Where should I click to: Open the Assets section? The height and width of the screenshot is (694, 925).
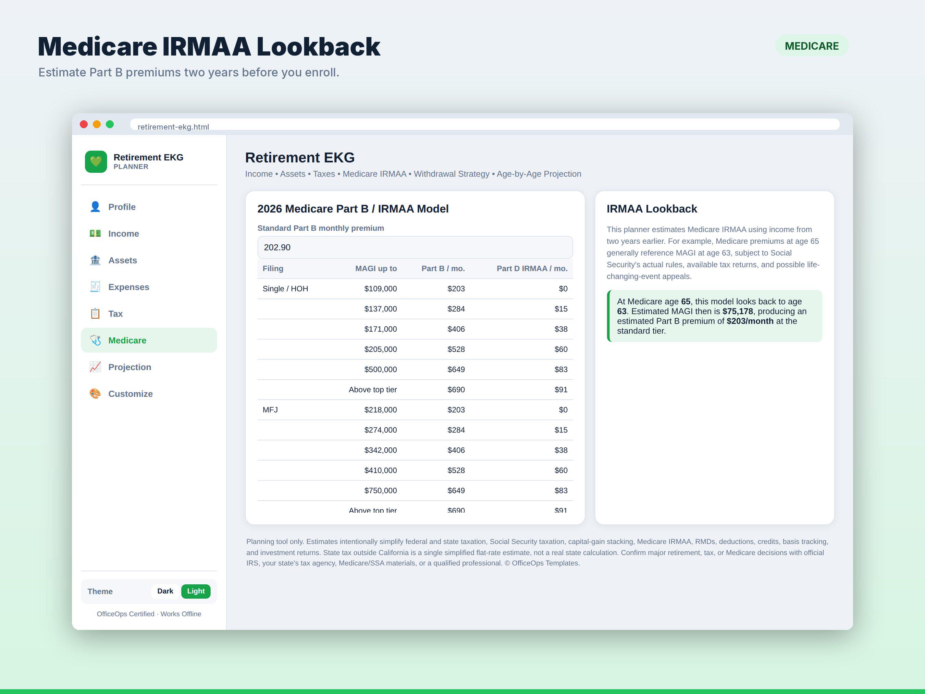(149, 260)
